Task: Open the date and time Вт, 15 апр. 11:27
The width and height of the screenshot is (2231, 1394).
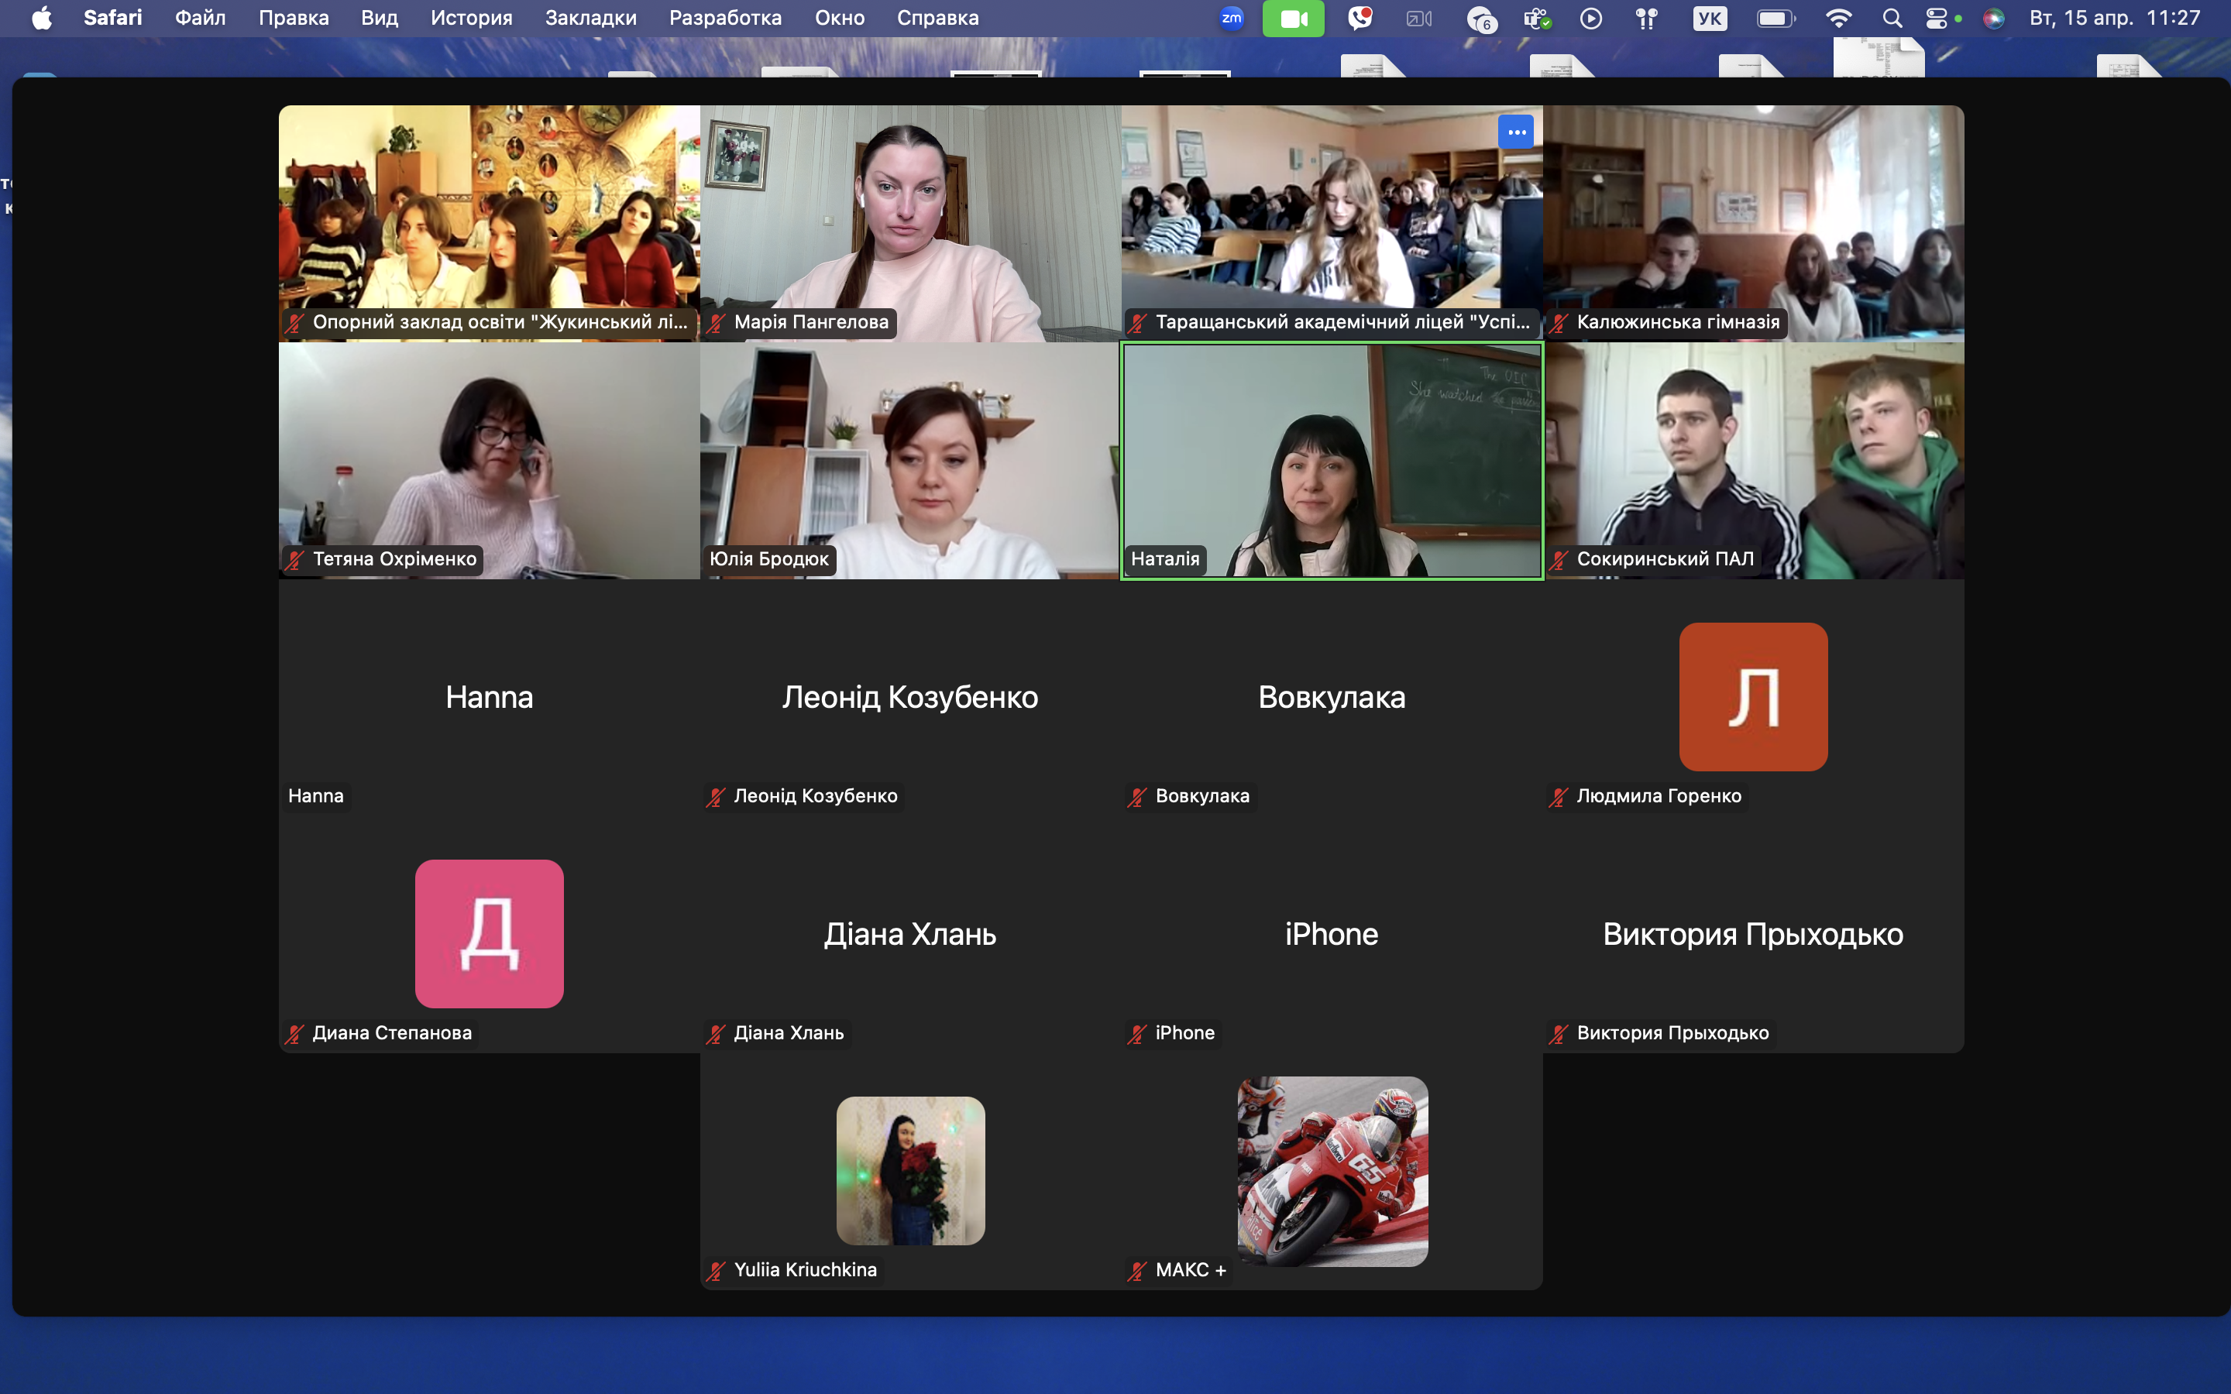Action: [x=2114, y=19]
